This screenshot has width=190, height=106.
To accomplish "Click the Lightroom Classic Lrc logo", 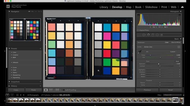I will (8, 6).
